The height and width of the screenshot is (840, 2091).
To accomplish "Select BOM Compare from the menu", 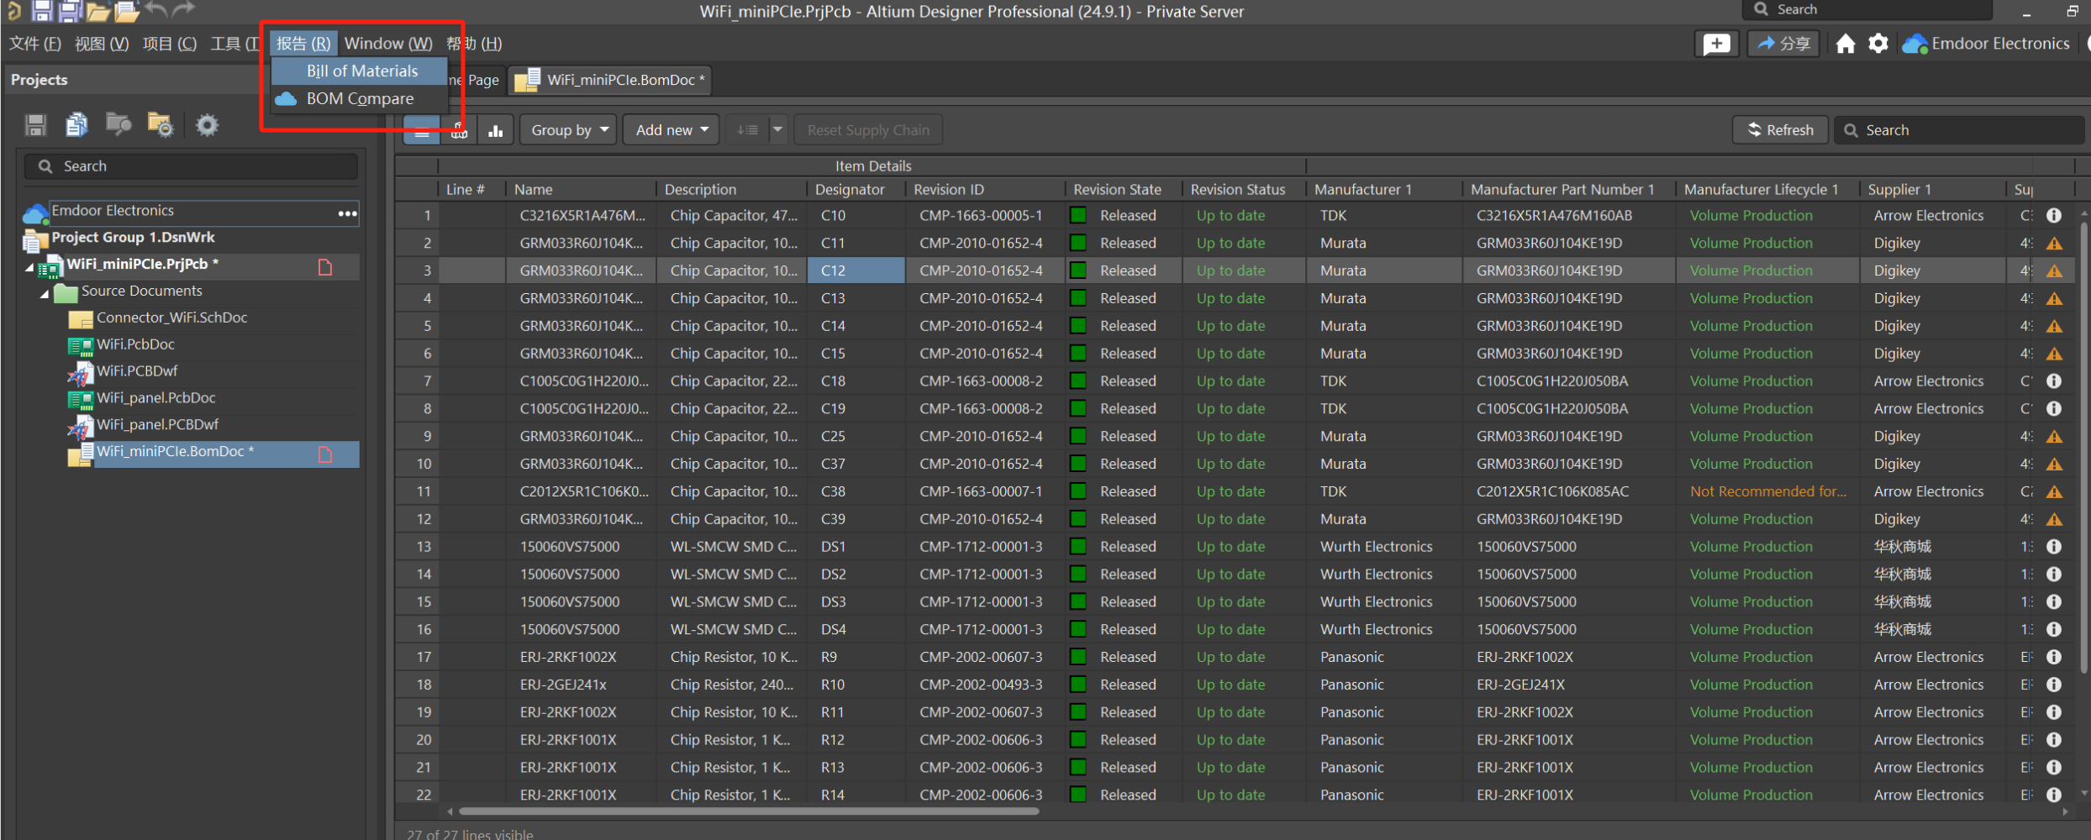I will pyautogui.click(x=360, y=99).
